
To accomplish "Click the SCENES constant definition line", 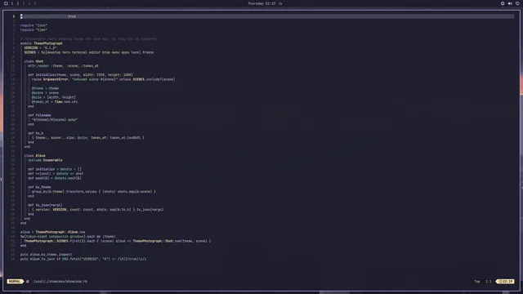I will (89, 52).
